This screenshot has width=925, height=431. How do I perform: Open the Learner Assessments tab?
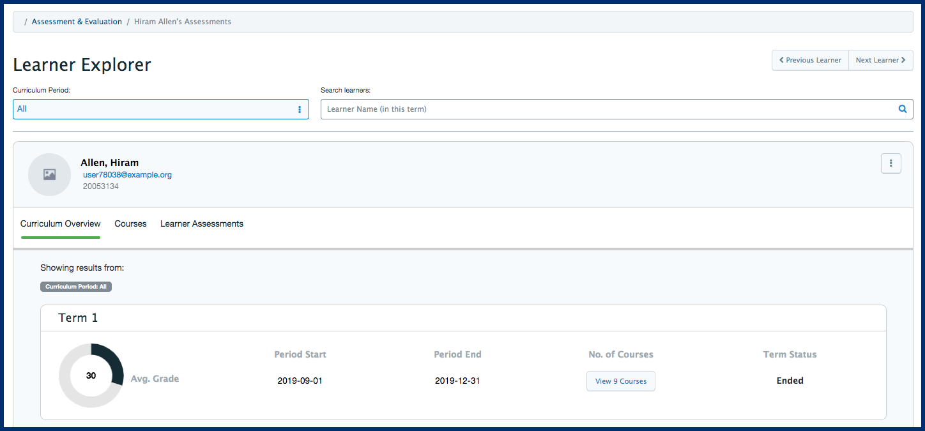pyautogui.click(x=201, y=224)
